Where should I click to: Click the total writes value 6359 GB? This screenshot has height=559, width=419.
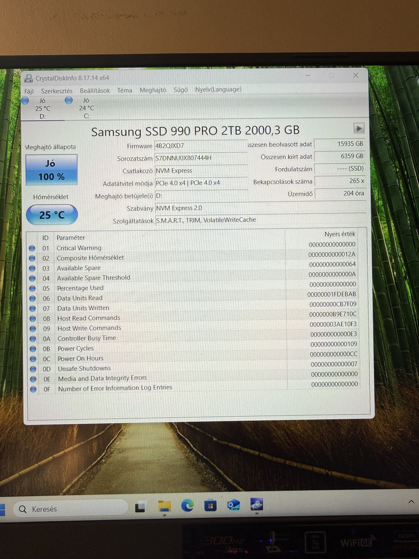pyautogui.click(x=340, y=156)
